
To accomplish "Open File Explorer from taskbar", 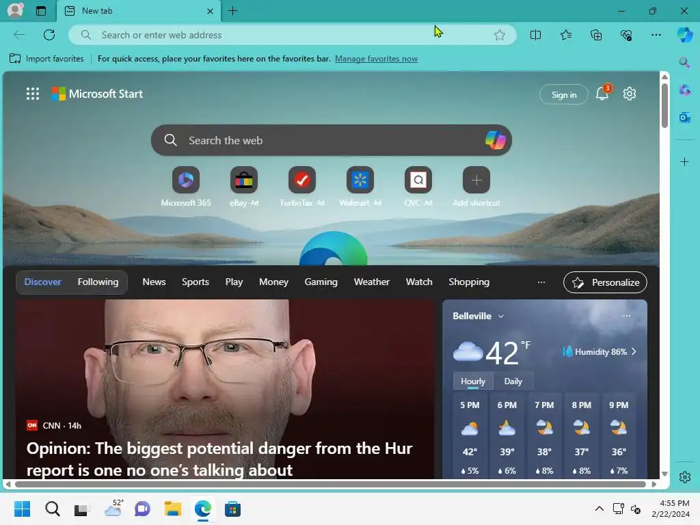I will point(173,509).
